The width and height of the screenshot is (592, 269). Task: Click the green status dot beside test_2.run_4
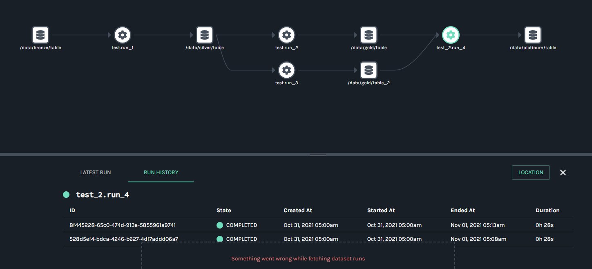point(66,195)
